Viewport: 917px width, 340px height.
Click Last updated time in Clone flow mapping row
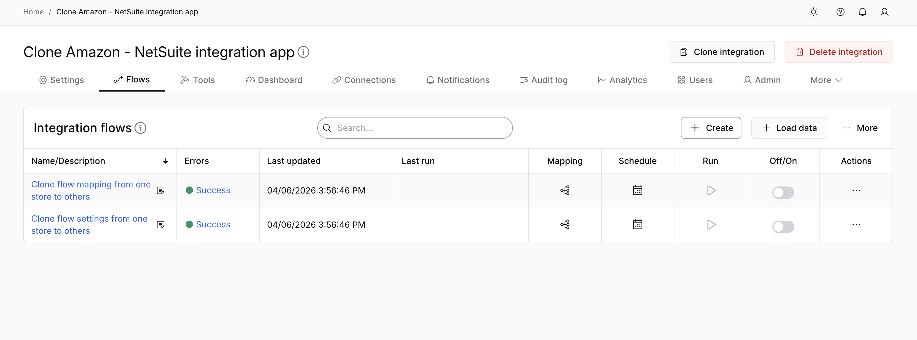(x=316, y=190)
